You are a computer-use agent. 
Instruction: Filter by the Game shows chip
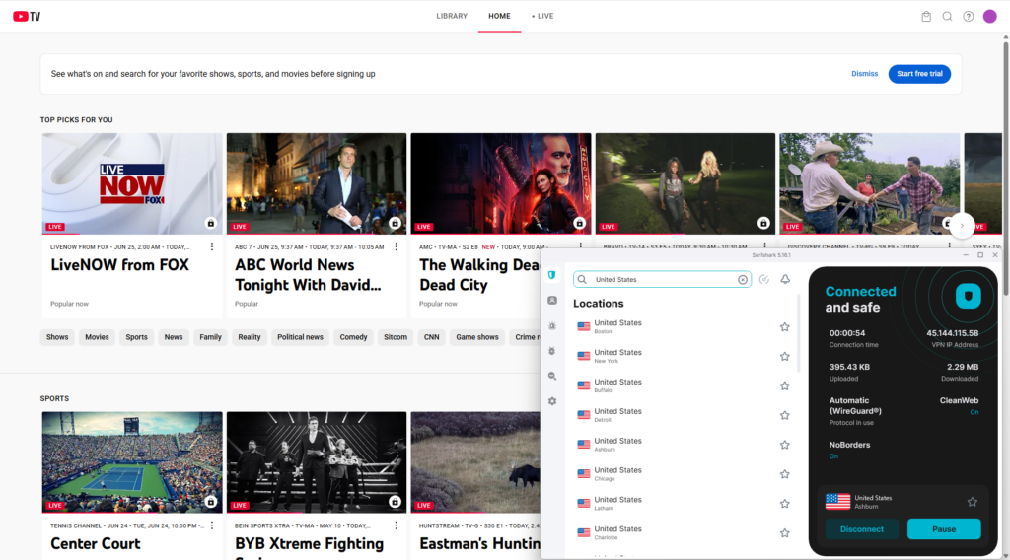[477, 337]
